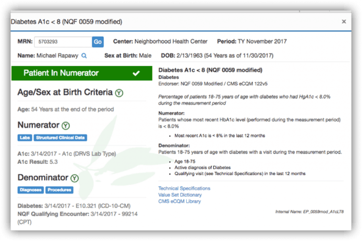Click the 'A1c Result: 5.3' text
Image resolution: width=362 pixels, height=241 pixels.
pos(38,162)
